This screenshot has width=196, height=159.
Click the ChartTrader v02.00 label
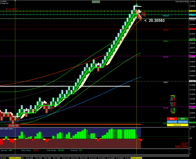[181, 2]
